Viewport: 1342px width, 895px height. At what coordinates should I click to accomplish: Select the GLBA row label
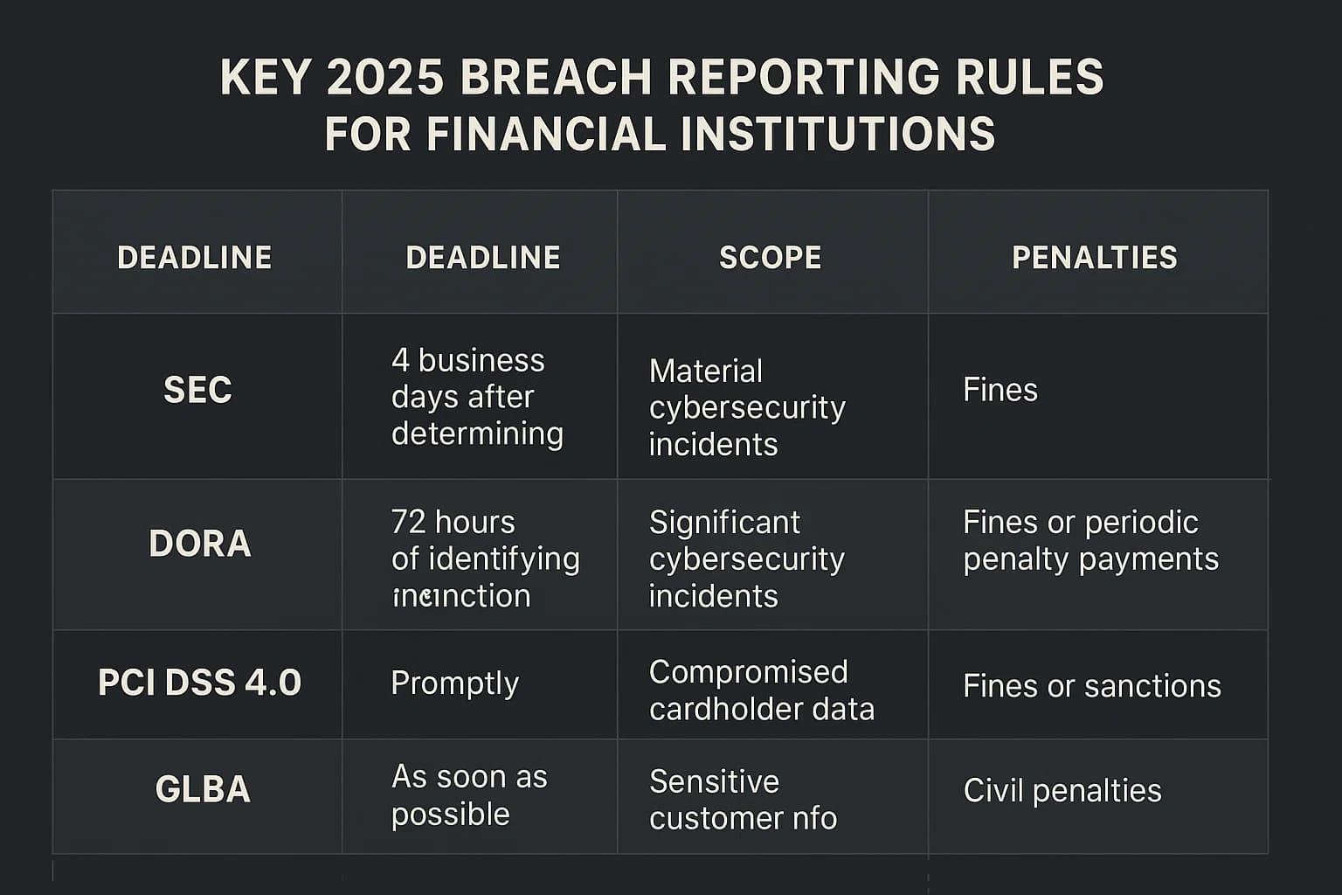[x=203, y=789]
